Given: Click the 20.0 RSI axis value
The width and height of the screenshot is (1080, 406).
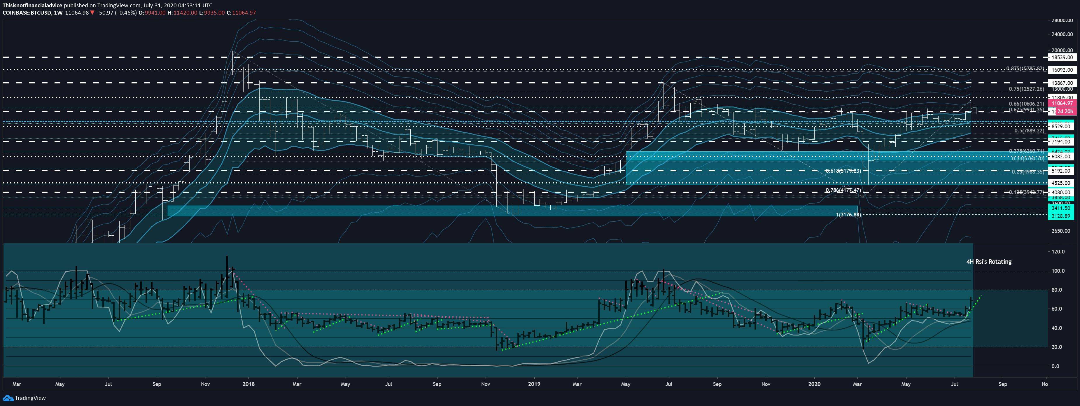Looking at the screenshot, I should [x=1056, y=347].
